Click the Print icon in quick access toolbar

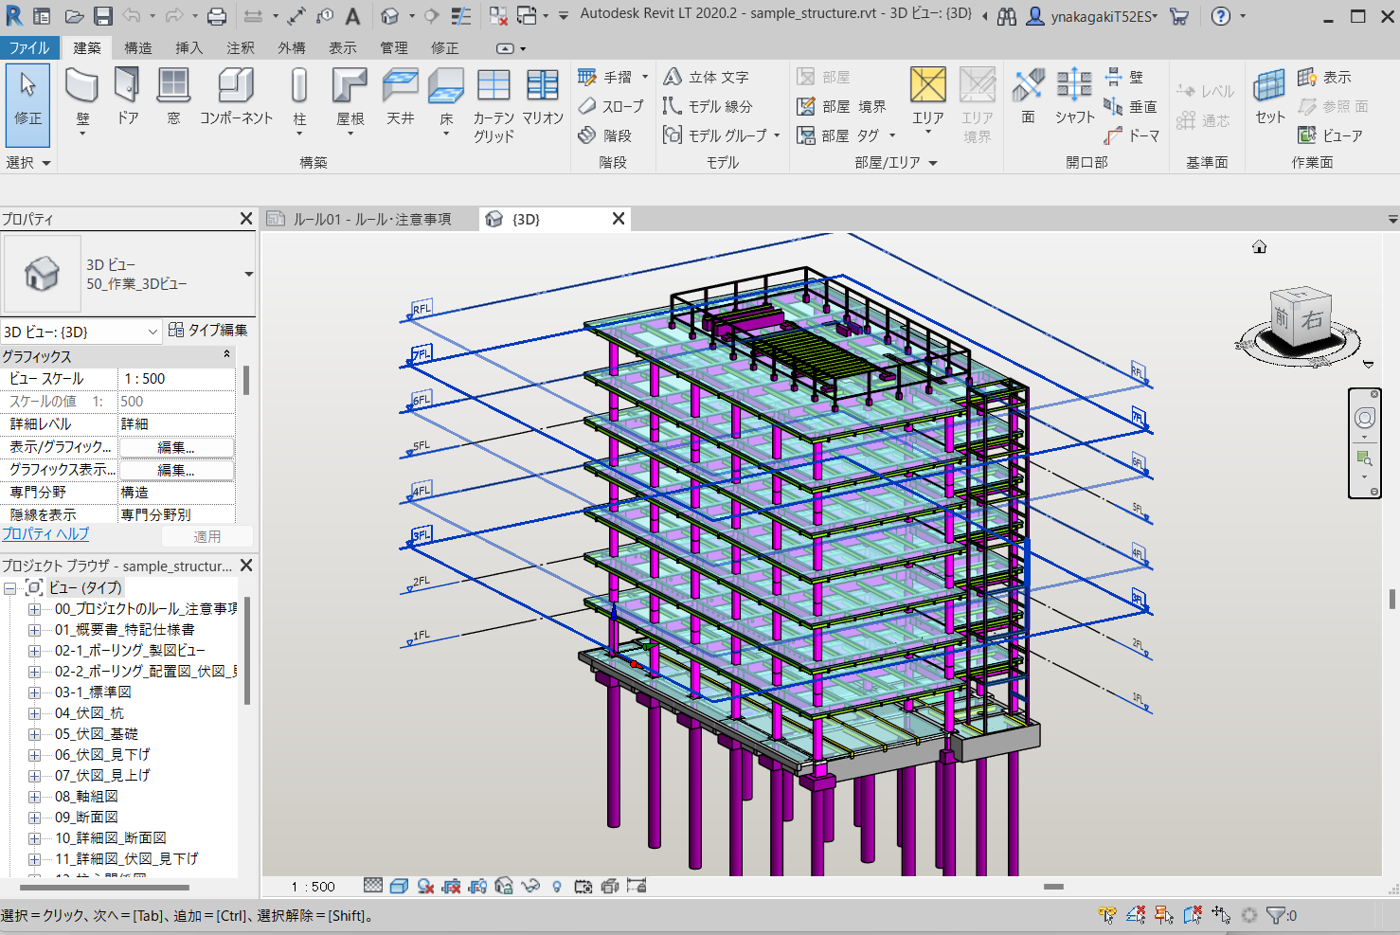point(217,16)
